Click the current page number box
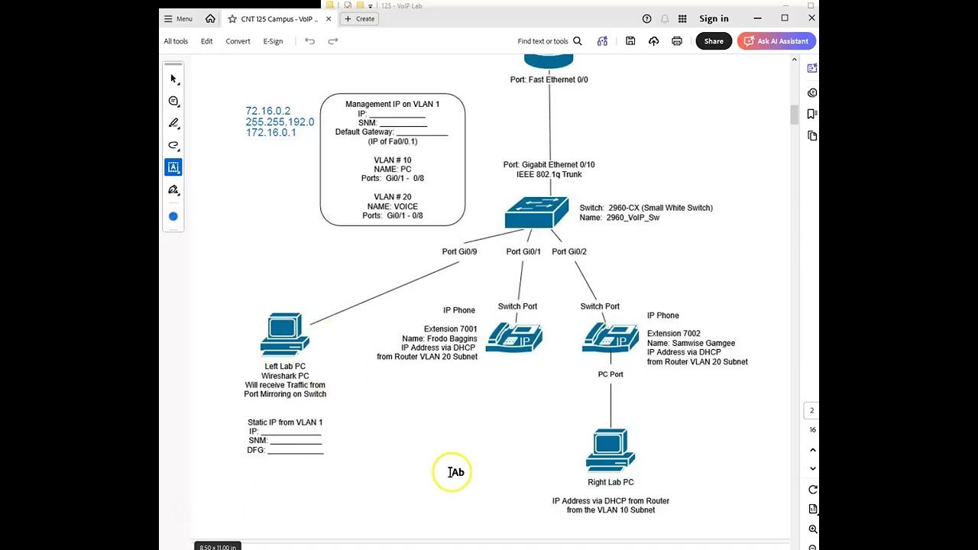 point(811,411)
